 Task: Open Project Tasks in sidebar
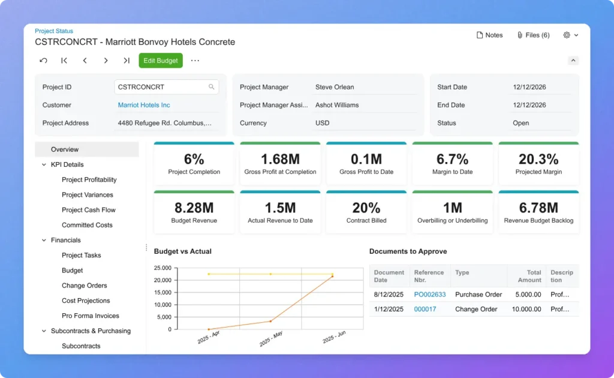tap(82, 256)
